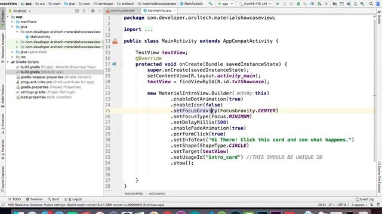Click the Search Everywhere magnifier icon

[371, 4]
